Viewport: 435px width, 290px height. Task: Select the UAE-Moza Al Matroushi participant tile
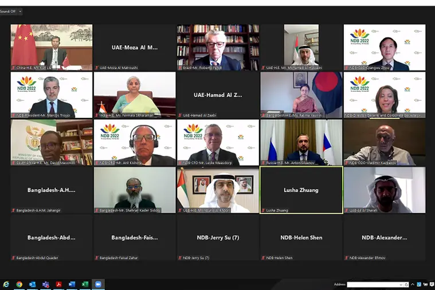pyautogui.click(x=135, y=47)
